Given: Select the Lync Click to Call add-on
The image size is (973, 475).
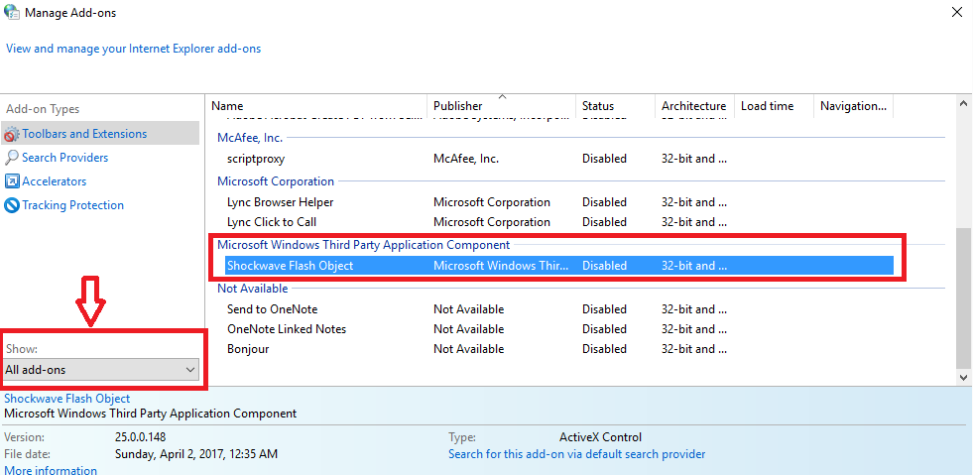Looking at the screenshot, I should 558,222.
